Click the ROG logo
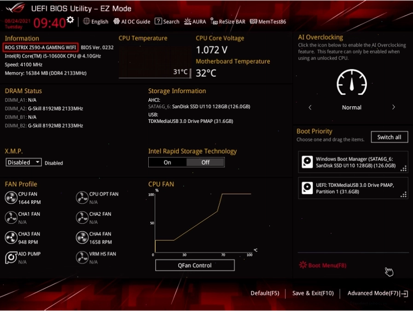413x311 pixels. (16, 8)
